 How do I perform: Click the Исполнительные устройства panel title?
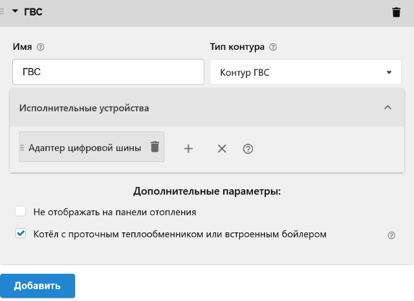click(84, 108)
